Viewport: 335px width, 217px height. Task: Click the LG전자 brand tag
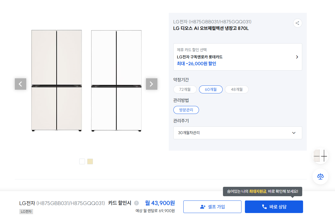(x=26, y=212)
